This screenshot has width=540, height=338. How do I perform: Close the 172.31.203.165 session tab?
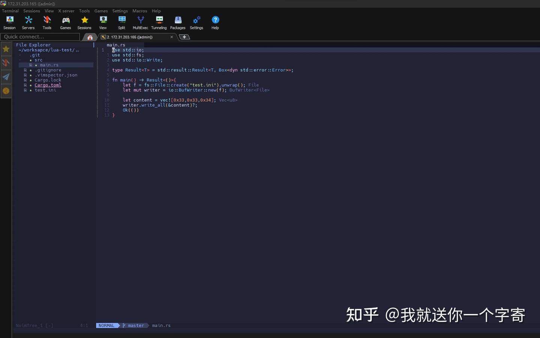[x=172, y=37]
